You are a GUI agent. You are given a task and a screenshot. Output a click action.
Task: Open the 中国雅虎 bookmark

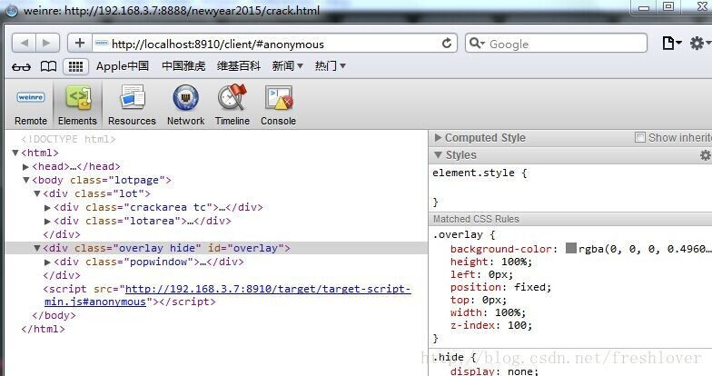[x=183, y=66]
